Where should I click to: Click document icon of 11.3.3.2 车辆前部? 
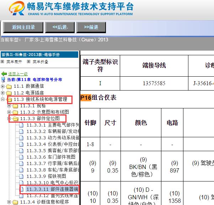point(21,132)
